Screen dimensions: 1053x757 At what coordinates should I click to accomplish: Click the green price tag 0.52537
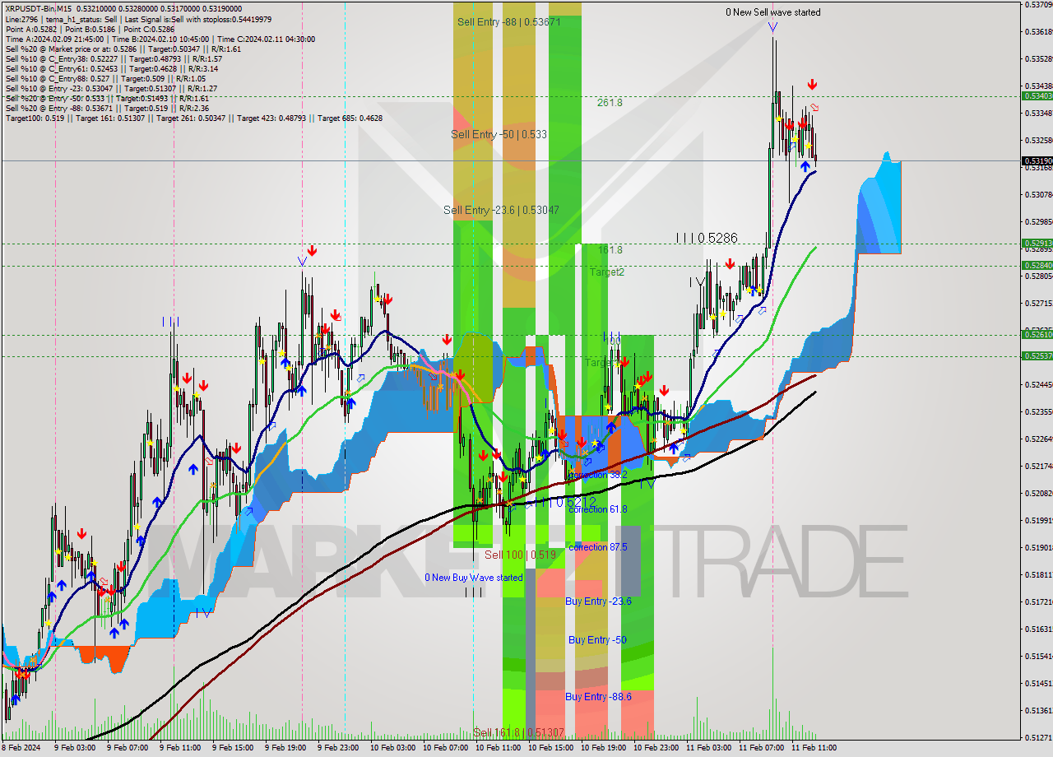(x=1037, y=356)
